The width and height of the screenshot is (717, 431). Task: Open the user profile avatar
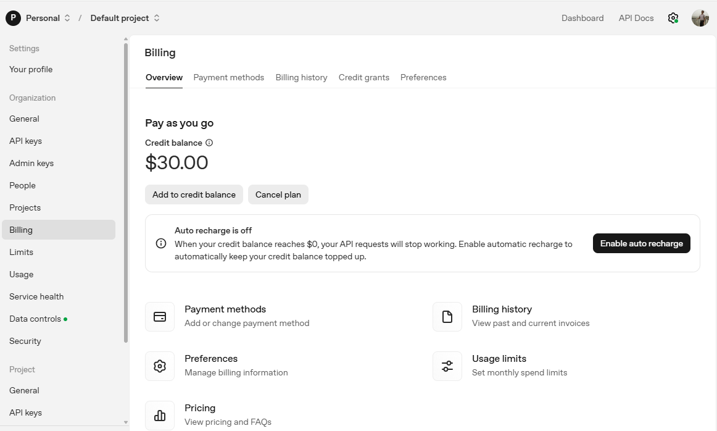click(700, 18)
